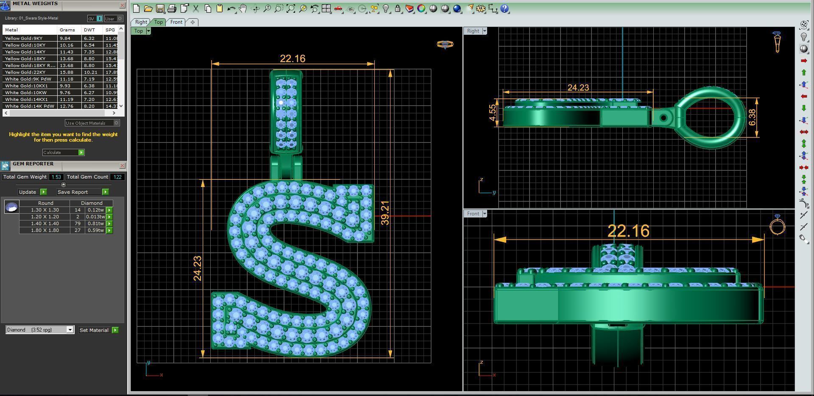814x396 pixels.
Task: Toggle the User library switch
Action: 114,19
